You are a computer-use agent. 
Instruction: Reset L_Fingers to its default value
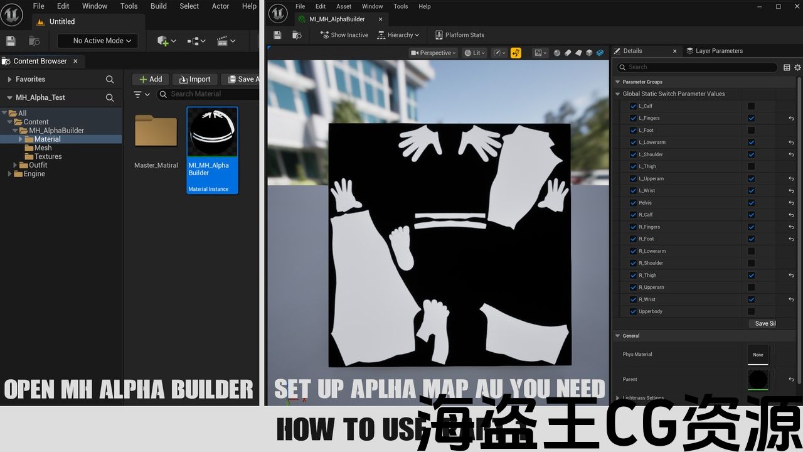791,118
